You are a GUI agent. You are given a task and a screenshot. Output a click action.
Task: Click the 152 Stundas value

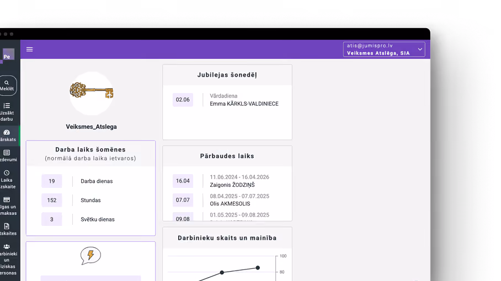(52, 201)
